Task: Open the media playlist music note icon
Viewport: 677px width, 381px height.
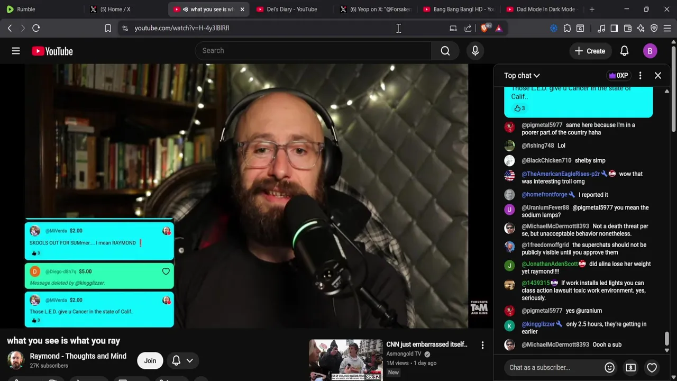Action: (601, 28)
